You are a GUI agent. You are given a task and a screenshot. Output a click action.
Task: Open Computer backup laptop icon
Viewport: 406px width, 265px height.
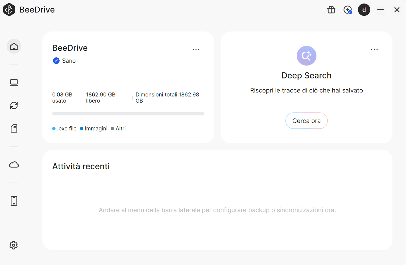click(x=14, y=82)
